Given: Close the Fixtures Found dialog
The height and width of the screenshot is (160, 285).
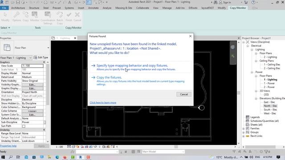Looking at the screenshot, I should (190, 36).
